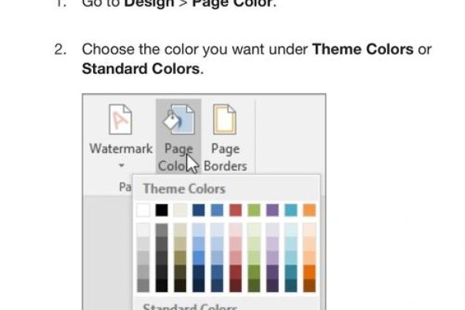Open the Page Borders tool
Screen dimensions: 465x310
coord(224,121)
